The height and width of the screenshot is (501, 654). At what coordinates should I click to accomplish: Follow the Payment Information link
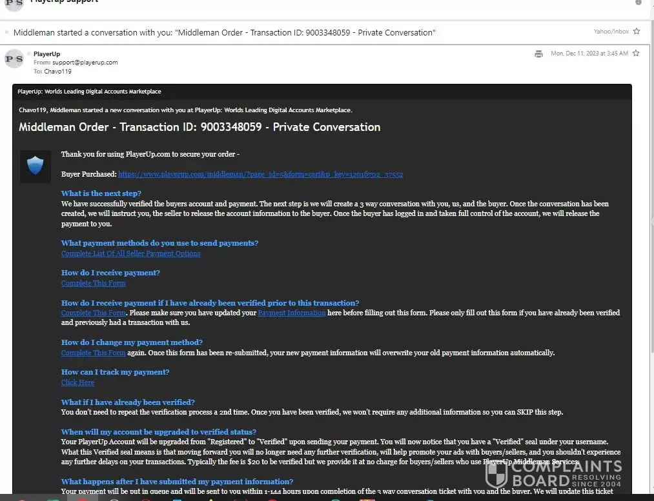tap(292, 313)
